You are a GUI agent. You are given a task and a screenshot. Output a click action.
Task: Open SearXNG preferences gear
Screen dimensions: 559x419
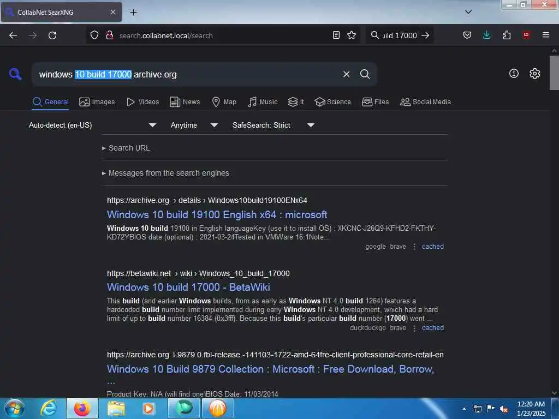tap(534, 74)
